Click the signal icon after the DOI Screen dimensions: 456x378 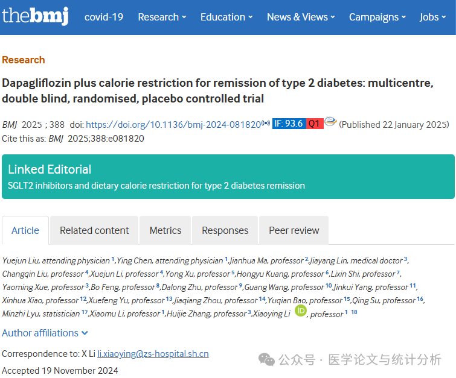pyautogui.click(x=266, y=124)
